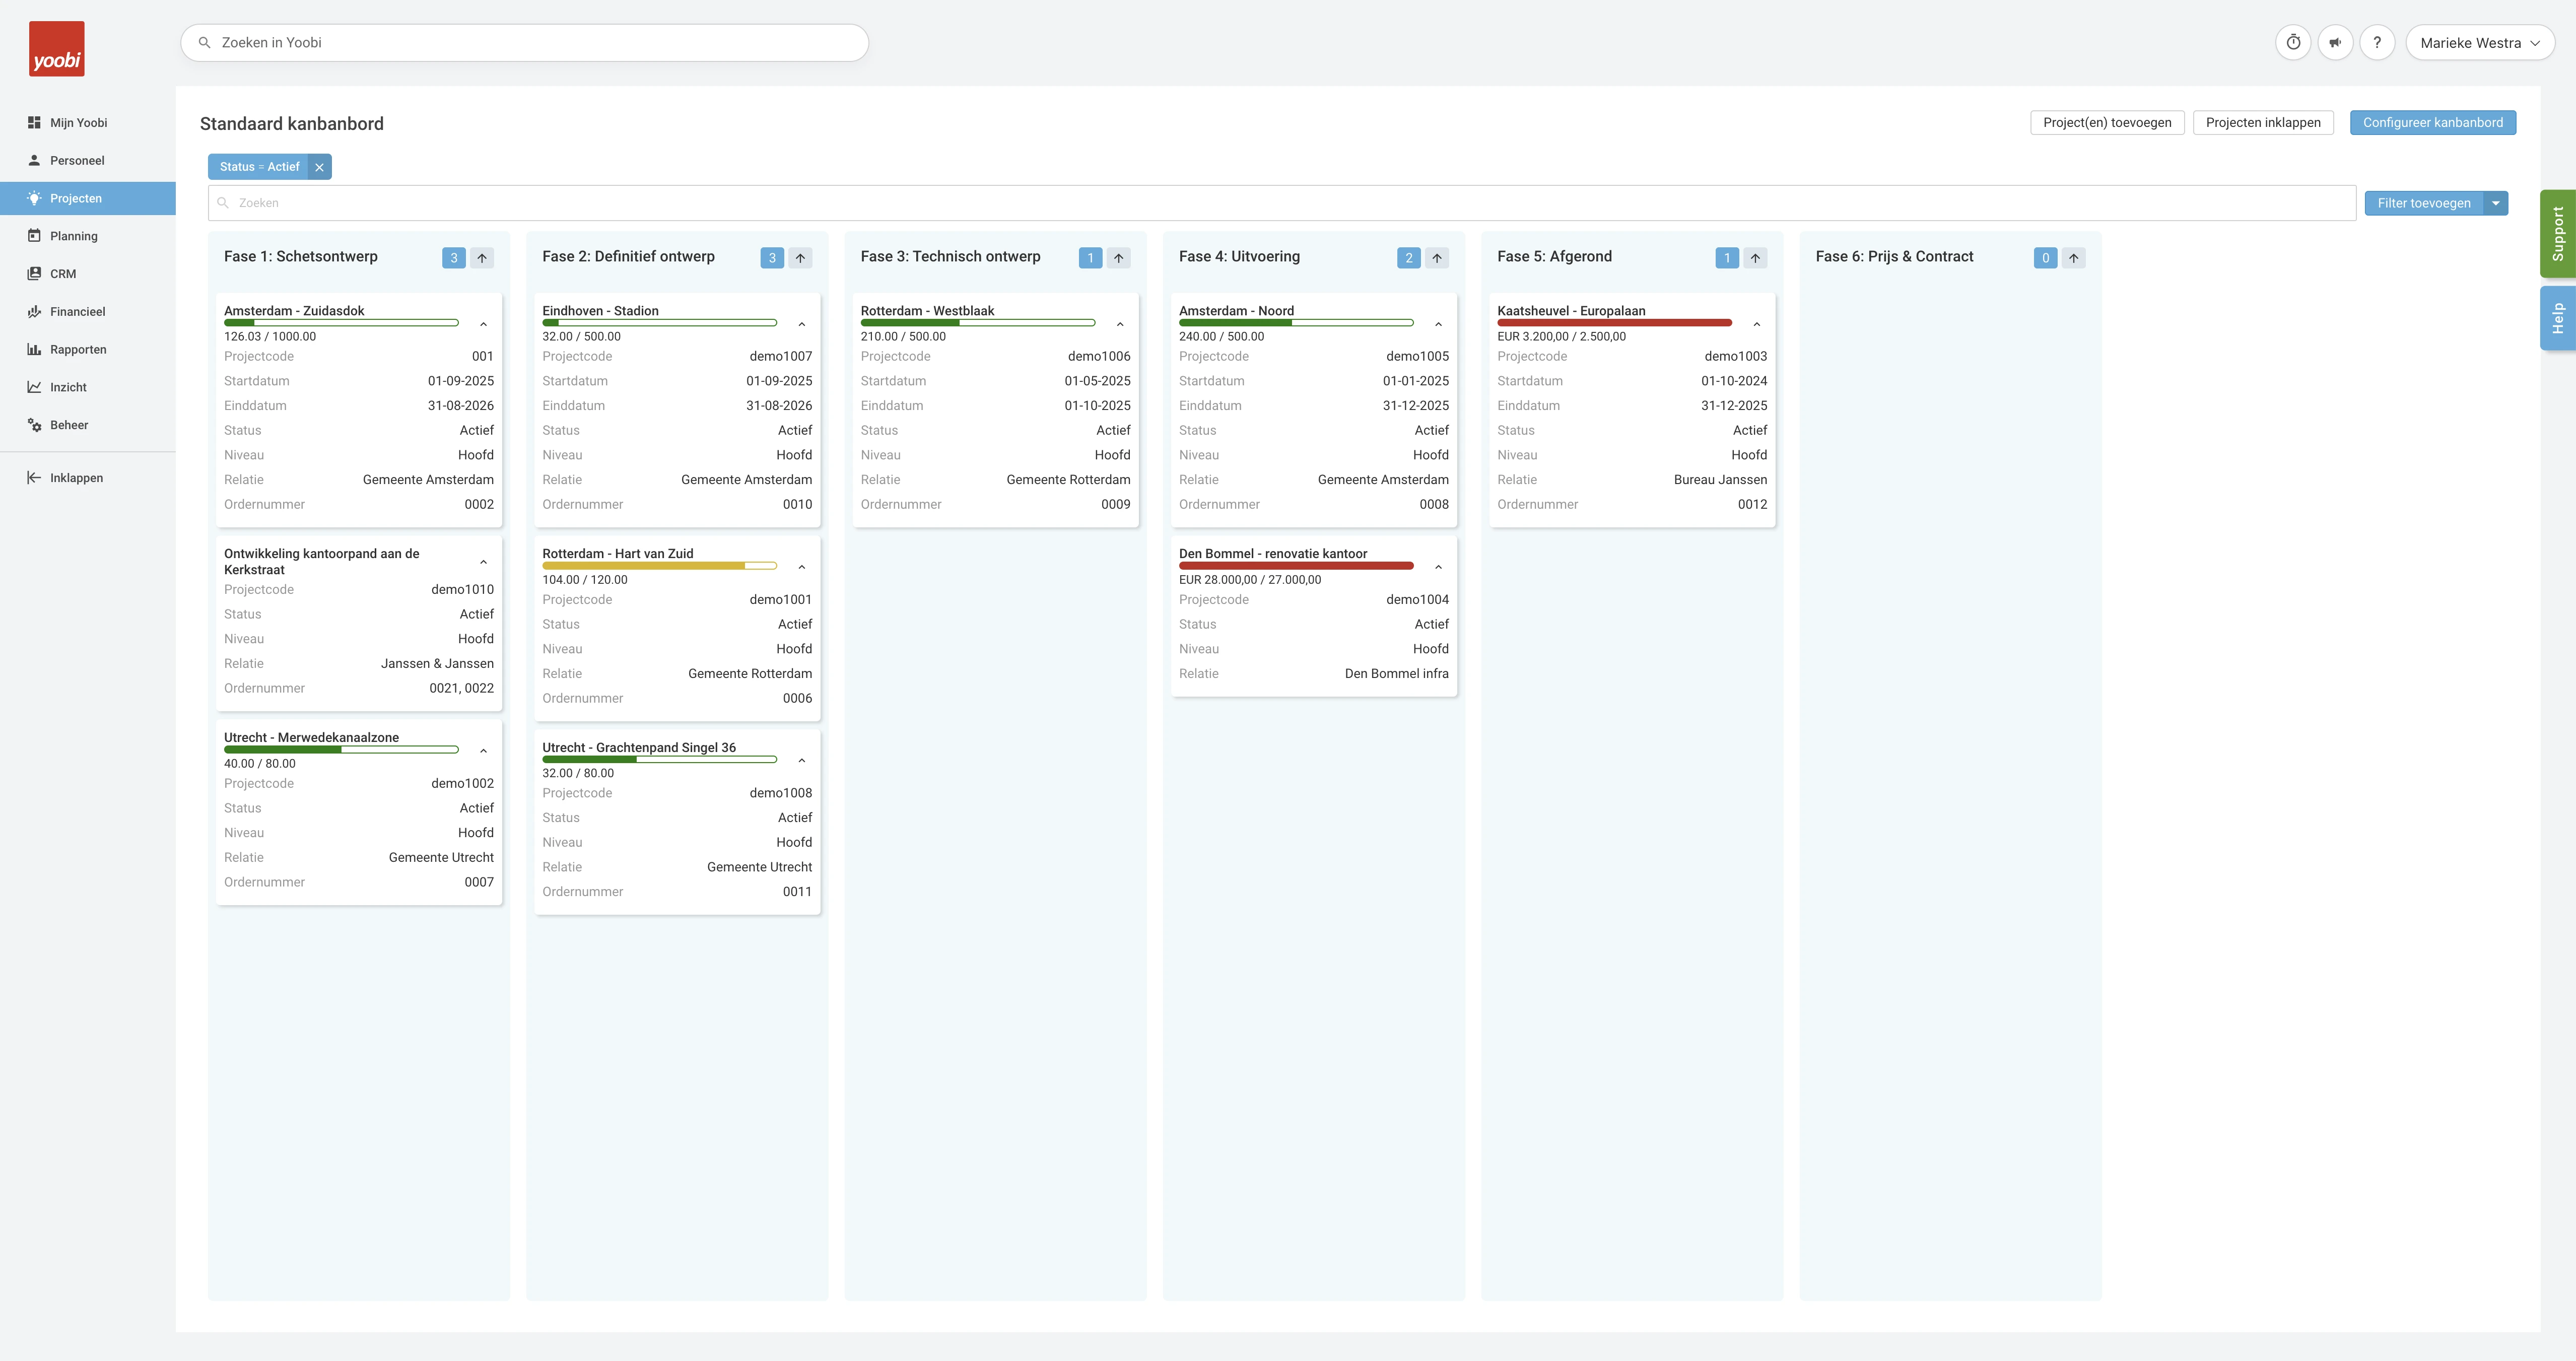
Task: Open the Filter toevoegen dropdown arrow
Action: [x=2496, y=203]
